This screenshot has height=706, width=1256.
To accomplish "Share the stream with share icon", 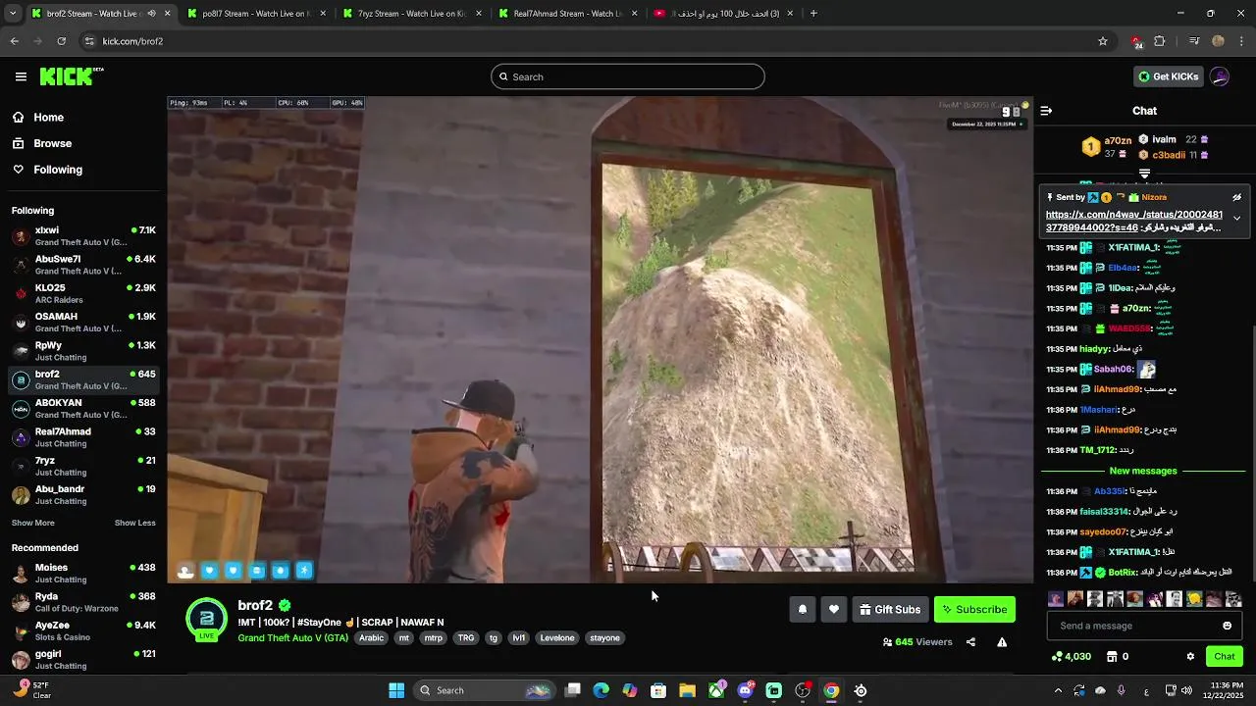I will coord(970,642).
